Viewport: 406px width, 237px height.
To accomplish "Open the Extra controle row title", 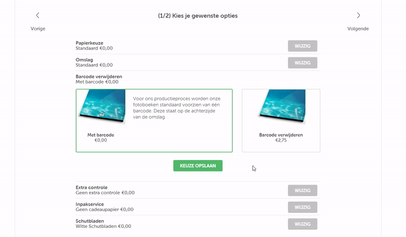I will (x=91, y=187).
